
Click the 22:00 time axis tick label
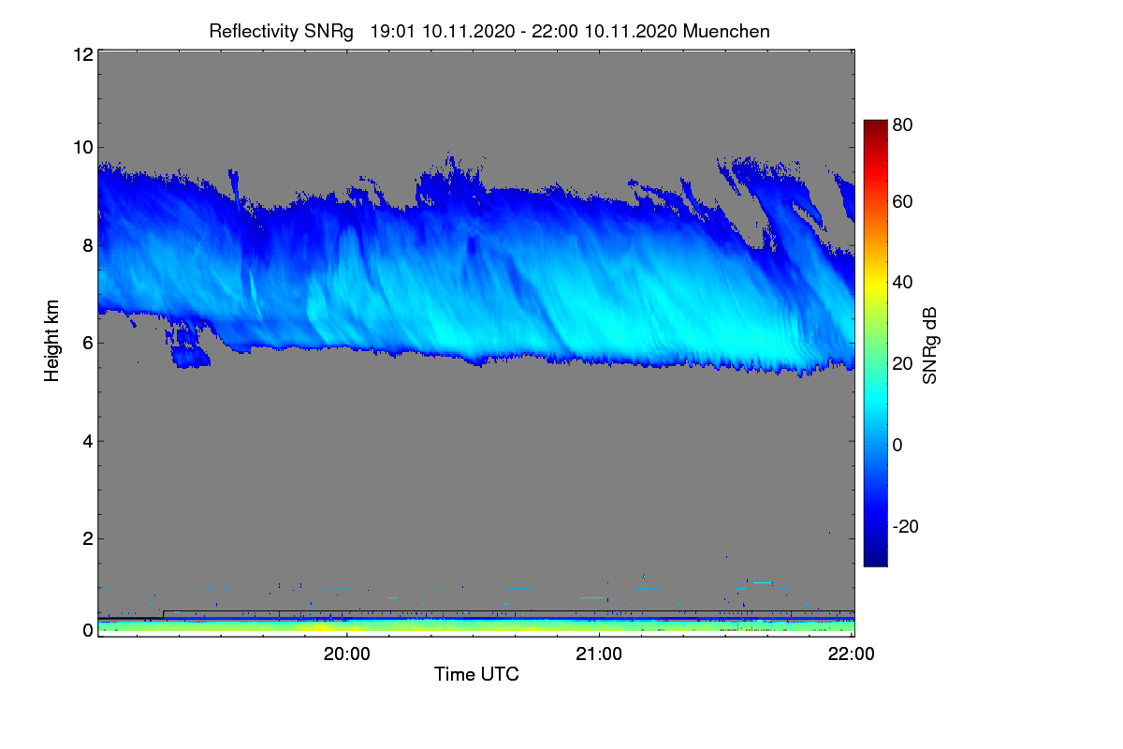(x=852, y=654)
